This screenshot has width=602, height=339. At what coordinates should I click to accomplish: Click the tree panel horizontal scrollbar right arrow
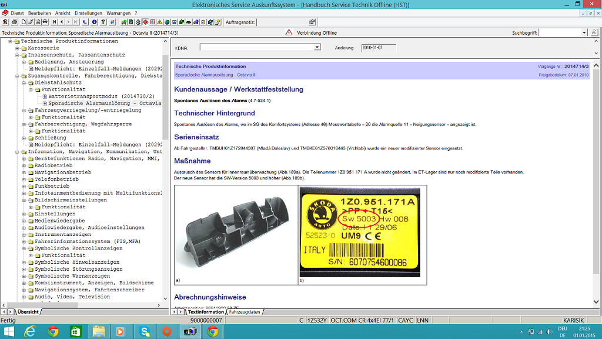pyautogui.click(x=159, y=305)
